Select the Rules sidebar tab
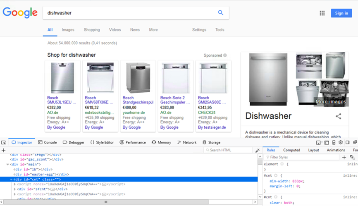This screenshot has width=358, height=206. pyautogui.click(x=271, y=150)
